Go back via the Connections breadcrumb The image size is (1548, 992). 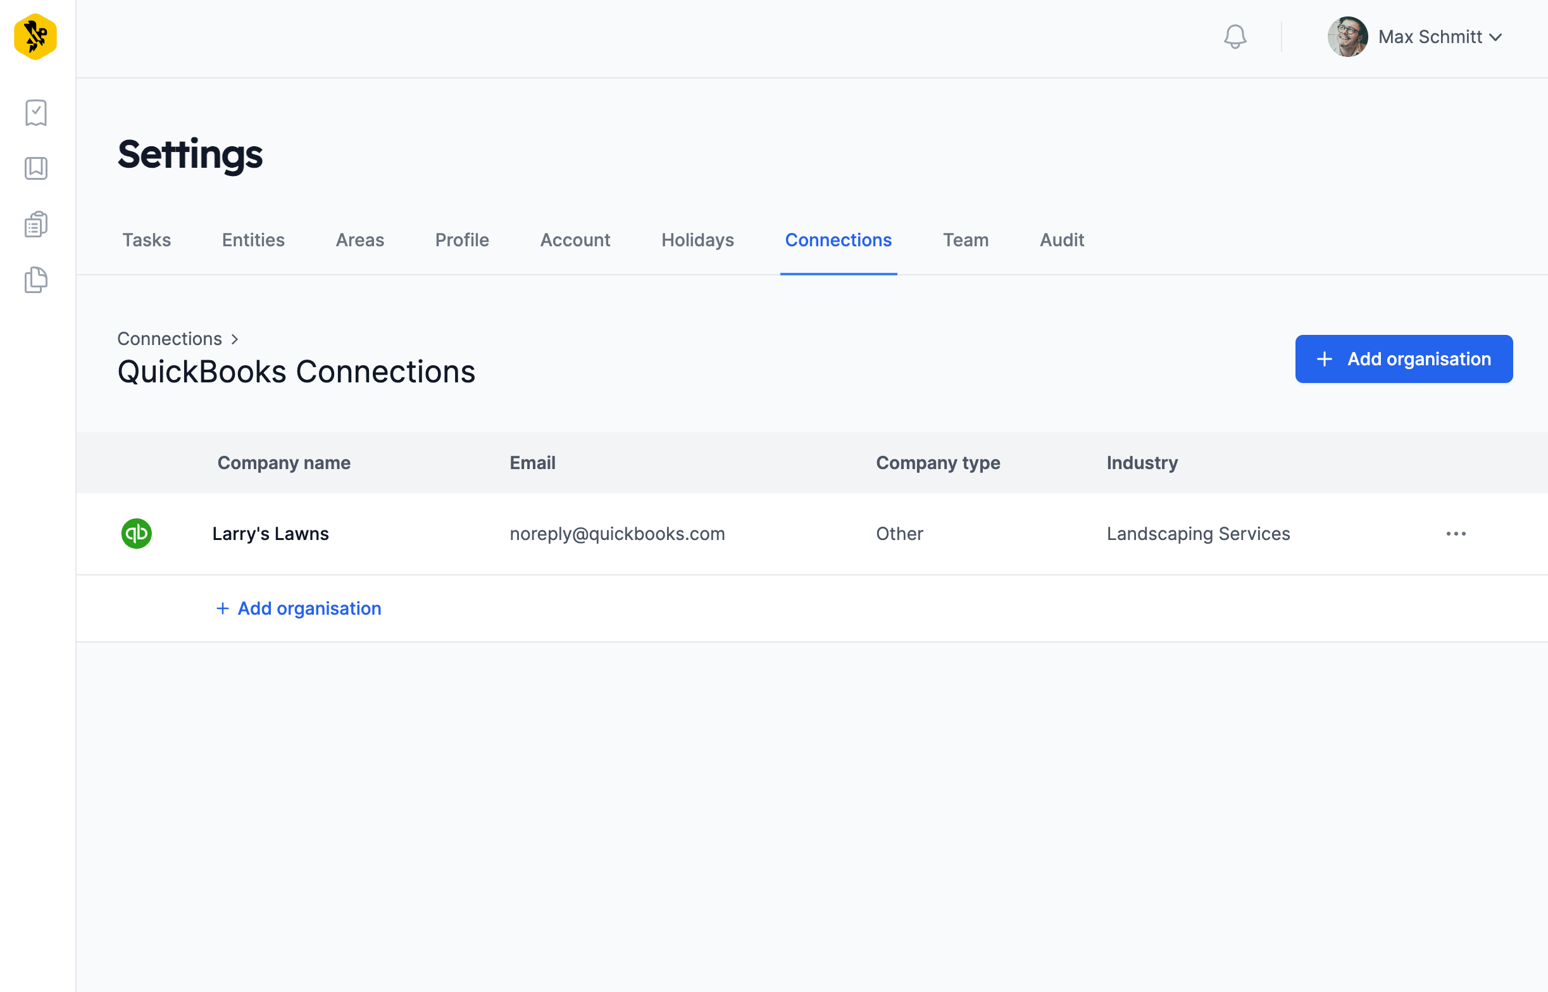coord(170,339)
